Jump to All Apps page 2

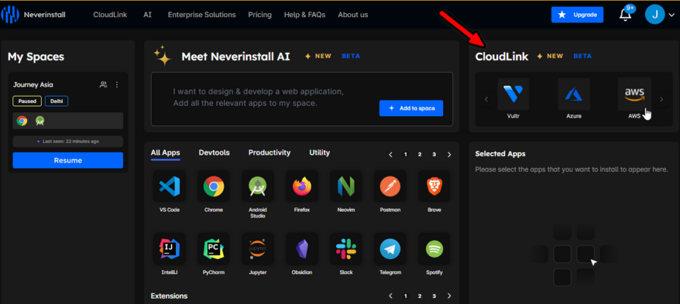pos(420,155)
